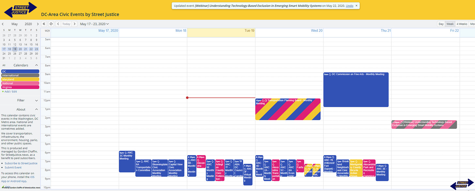Click Add / Edit calendars
The height and width of the screenshot is (191, 475).
click(10, 92)
